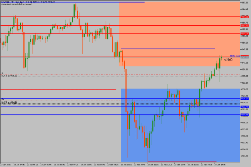251x167 pixels.
Task: Click the "23 Jan 12:45" time label
Action: pyautogui.click(x=180, y=165)
